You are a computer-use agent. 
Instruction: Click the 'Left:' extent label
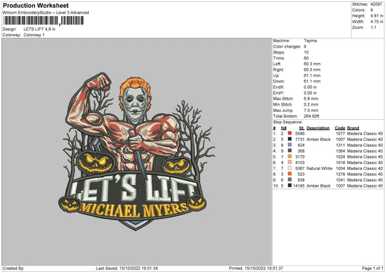tap(277, 64)
